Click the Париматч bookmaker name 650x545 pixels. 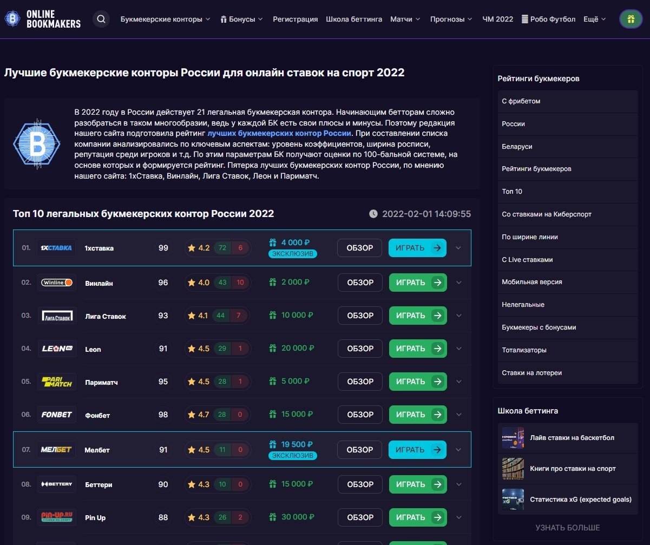(101, 382)
